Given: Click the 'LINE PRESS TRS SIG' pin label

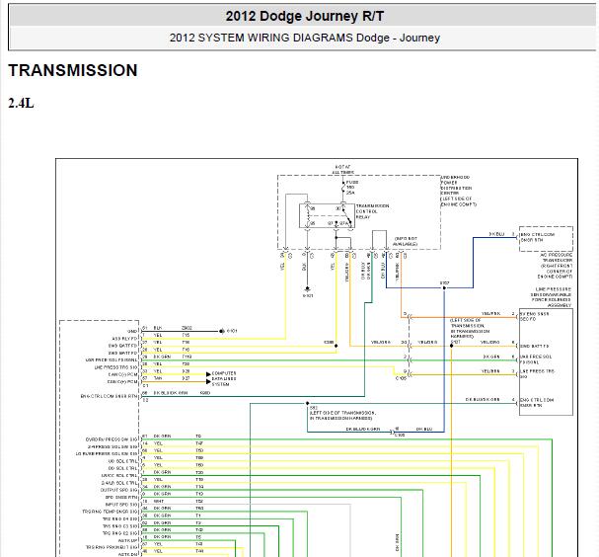Looking at the screenshot, I should [x=115, y=367].
